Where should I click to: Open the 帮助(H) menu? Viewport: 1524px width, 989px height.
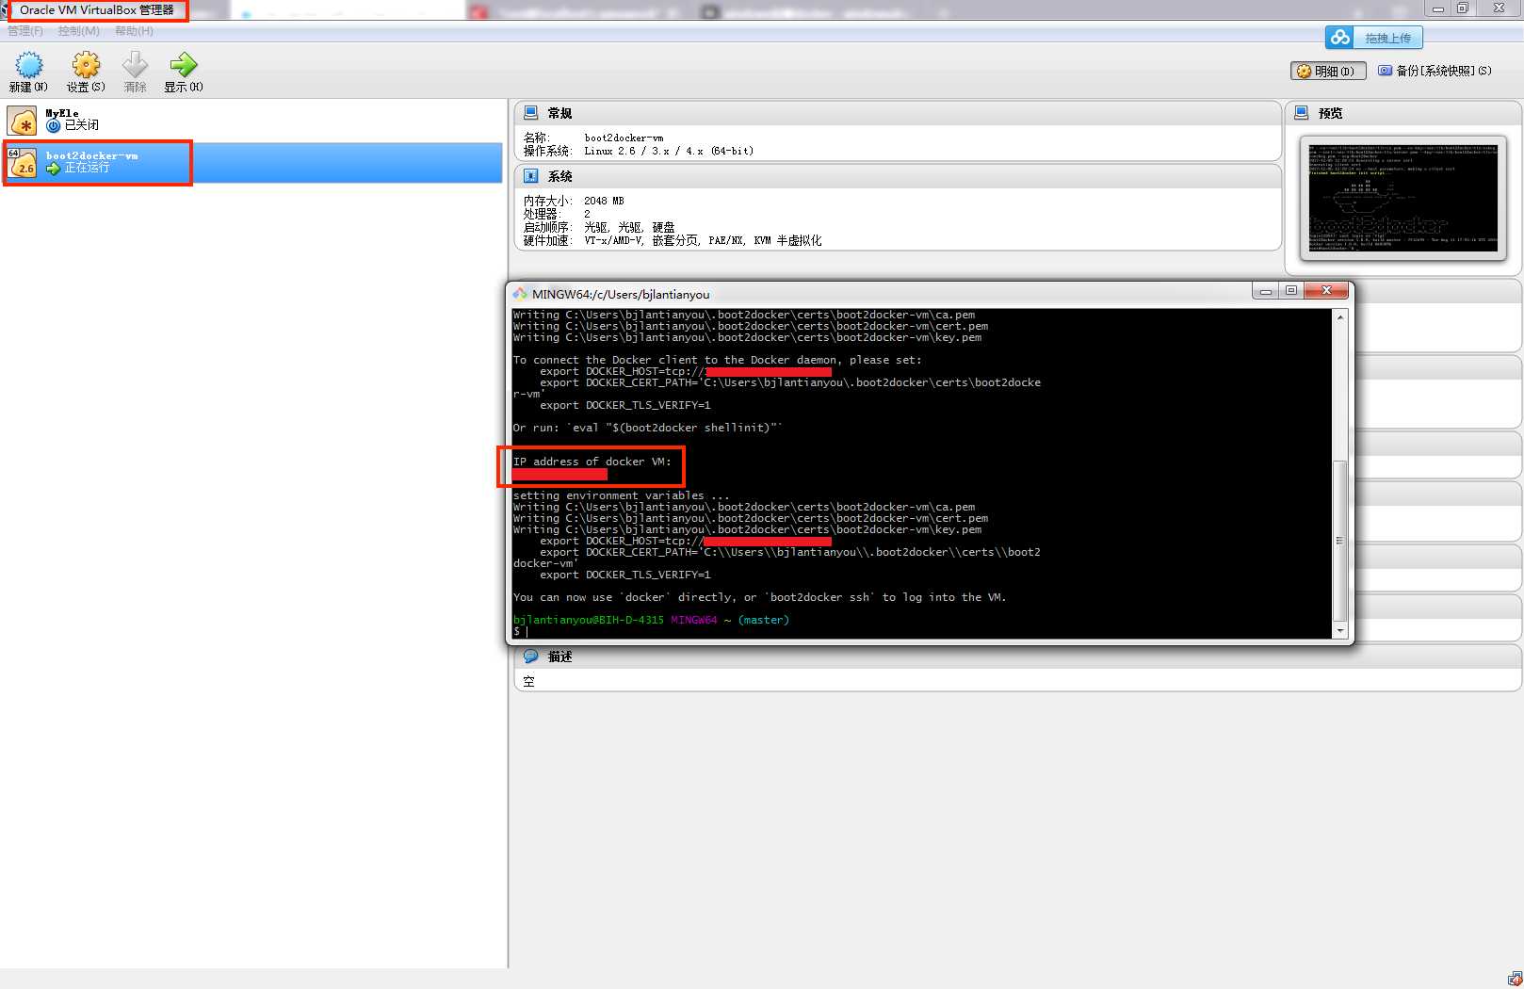(x=134, y=31)
